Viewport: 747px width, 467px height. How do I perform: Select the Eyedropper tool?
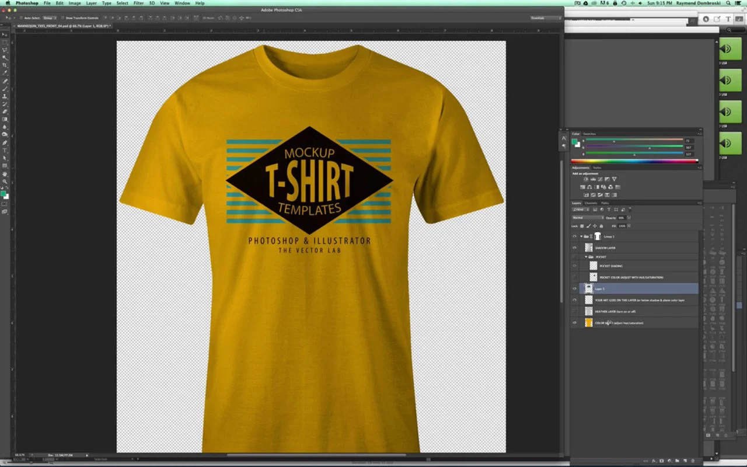pyautogui.click(x=5, y=73)
